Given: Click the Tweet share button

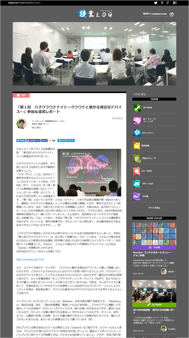Looking at the screenshot, I should coord(21,140).
